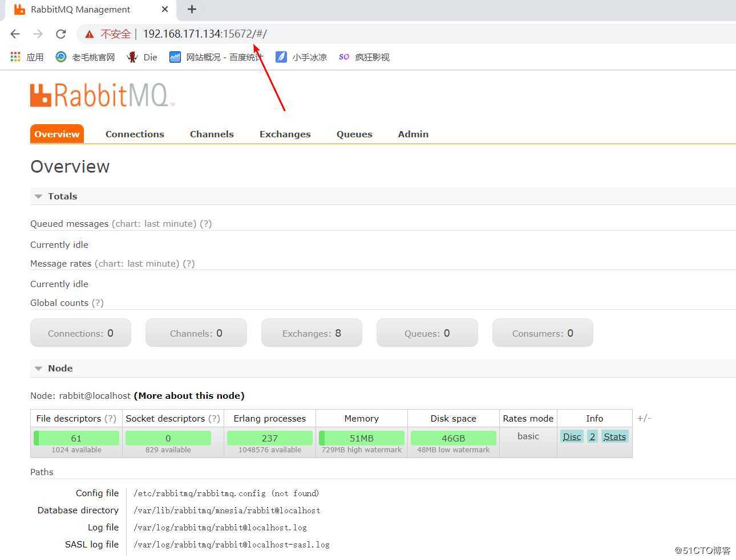Image resolution: width=736 pixels, height=560 pixels.
Task: Click the RabbitMQ logo
Action: point(102,95)
